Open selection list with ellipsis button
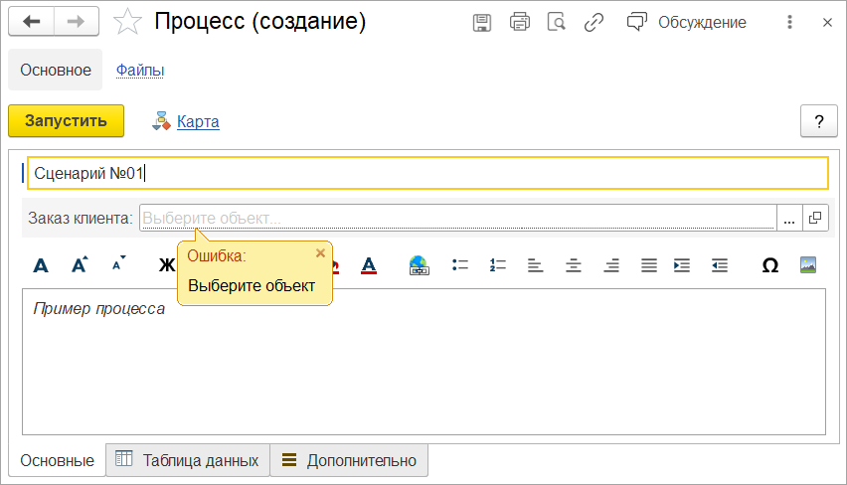The height and width of the screenshot is (485, 847). point(788,218)
